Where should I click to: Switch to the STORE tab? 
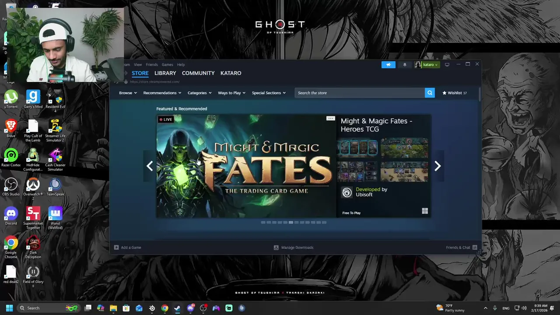coord(140,73)
